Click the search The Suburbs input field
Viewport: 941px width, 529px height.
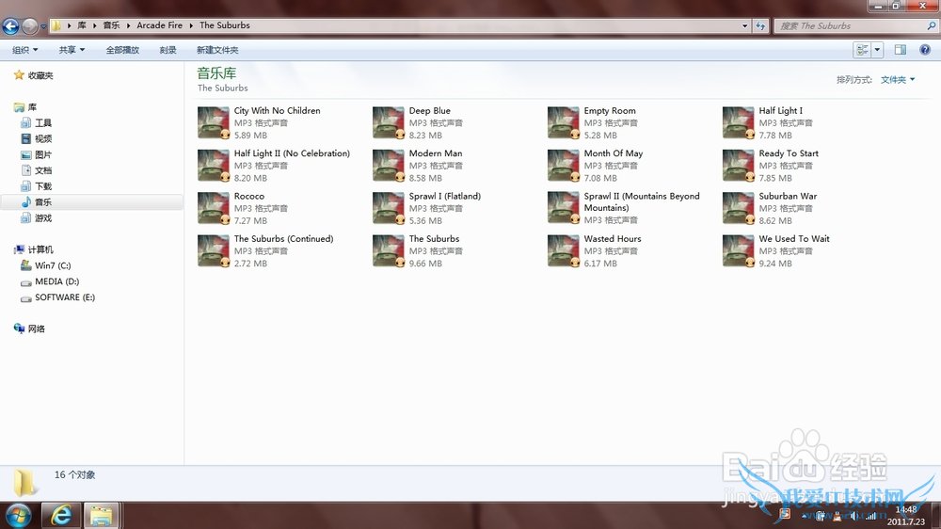coord(850,25)
